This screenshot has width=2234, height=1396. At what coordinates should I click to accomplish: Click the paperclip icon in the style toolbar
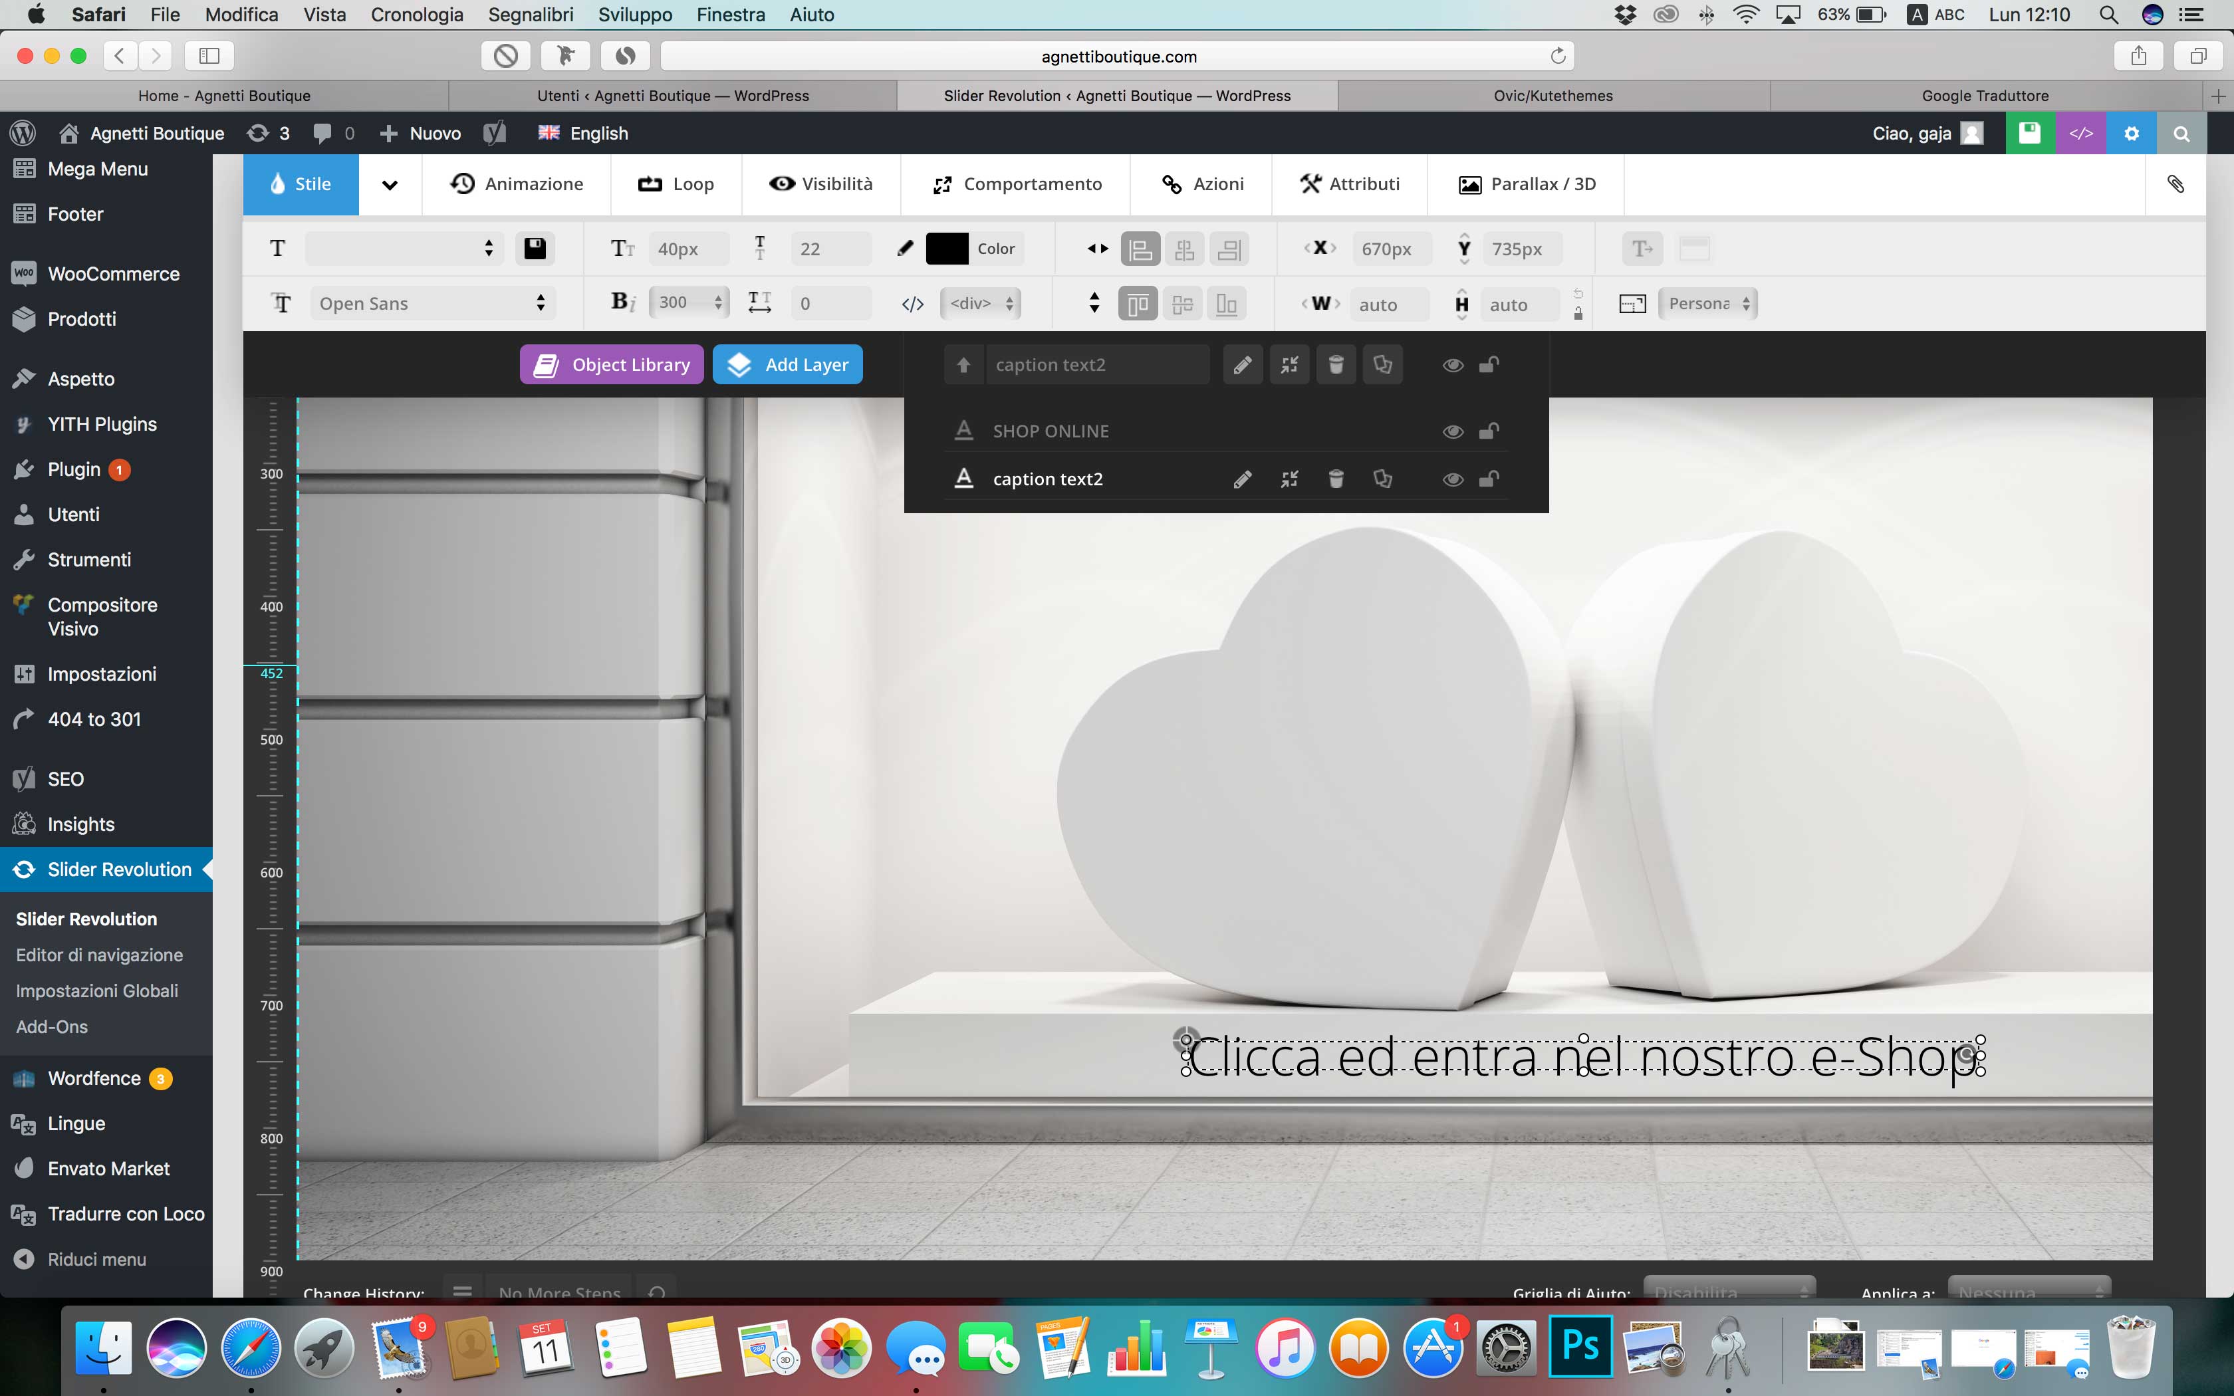pos(2176,183)
